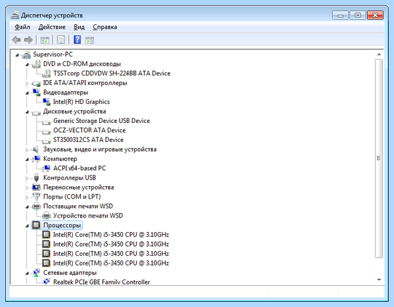Click the Контроллеры USB plug icon

[36, 177]
